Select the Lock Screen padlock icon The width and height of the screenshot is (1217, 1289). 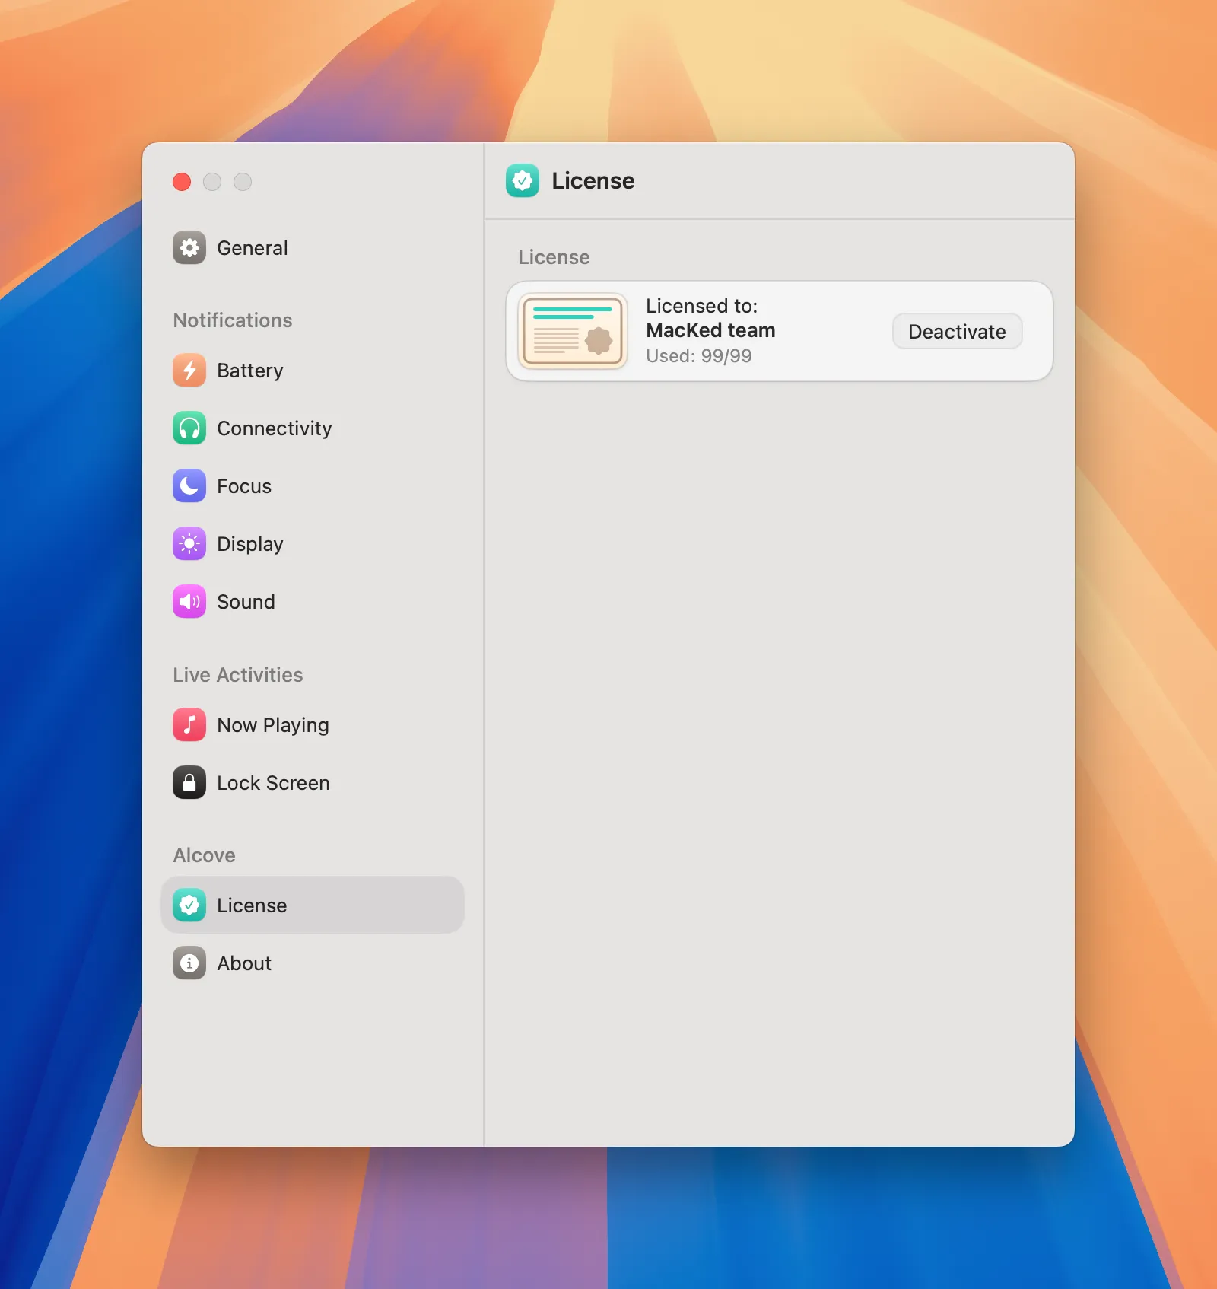189,782
